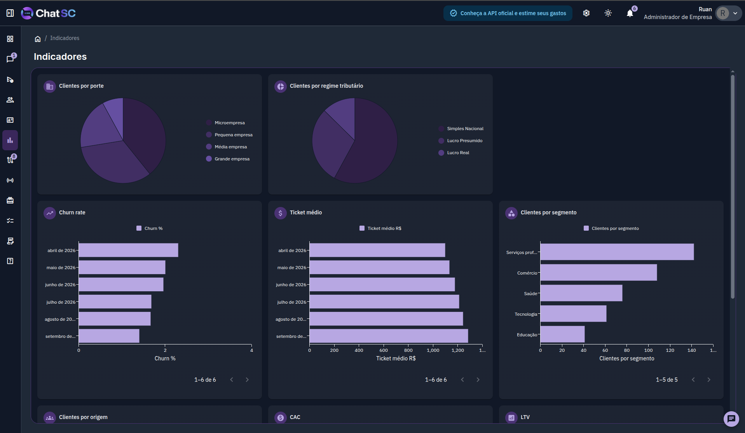
Task: Open notifications bell with badge 6
Action: (630, 13)
